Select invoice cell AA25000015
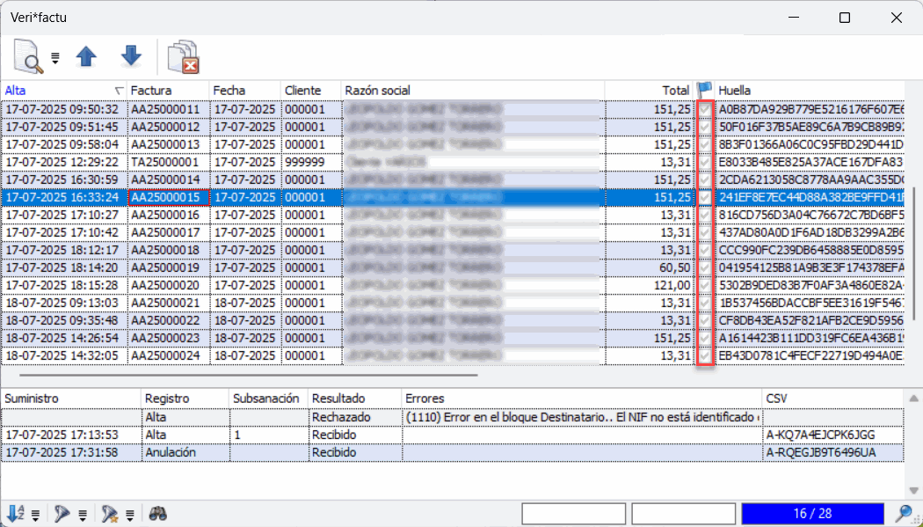 (169, 197)
